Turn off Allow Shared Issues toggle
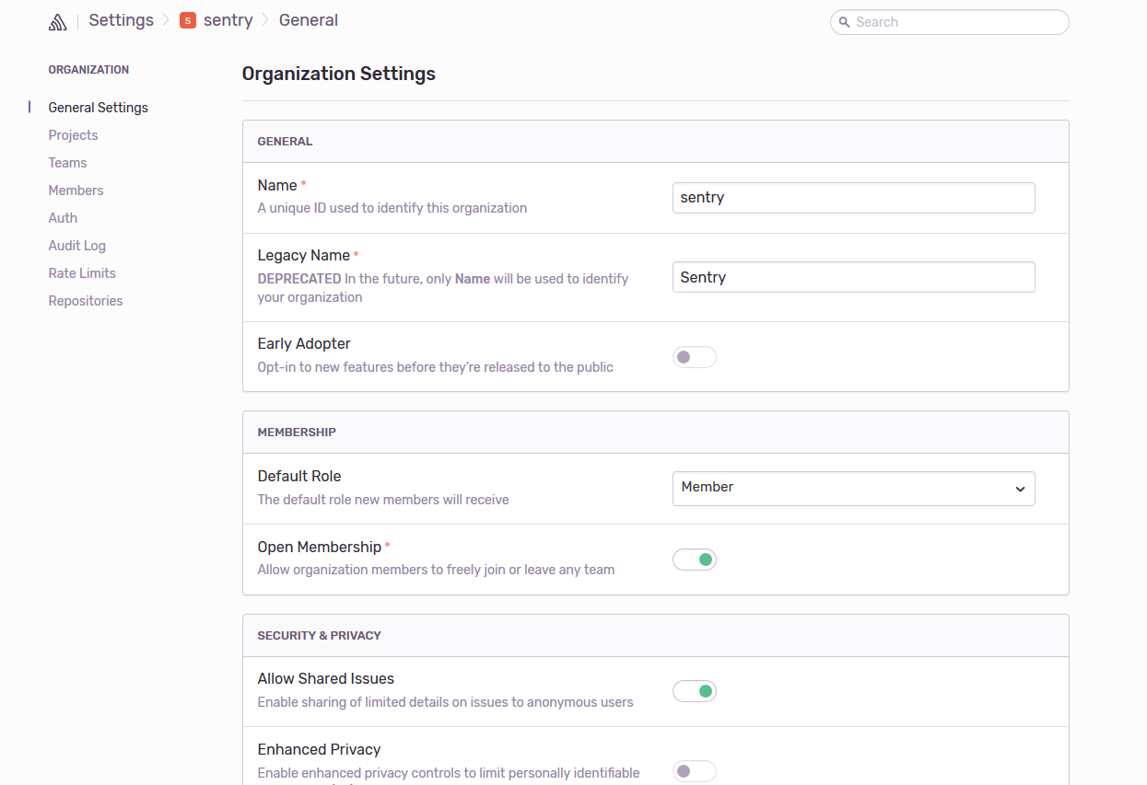 point(695,691)
